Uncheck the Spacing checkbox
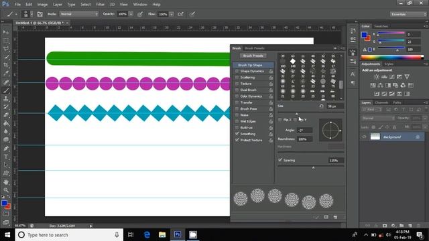 (280, 160)
